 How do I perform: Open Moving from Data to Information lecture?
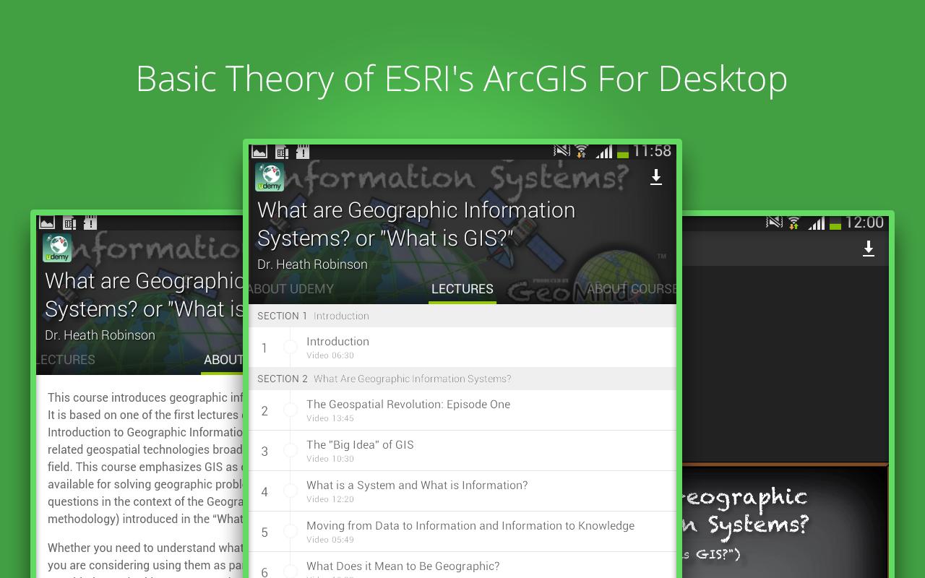(x=462, y=532)
